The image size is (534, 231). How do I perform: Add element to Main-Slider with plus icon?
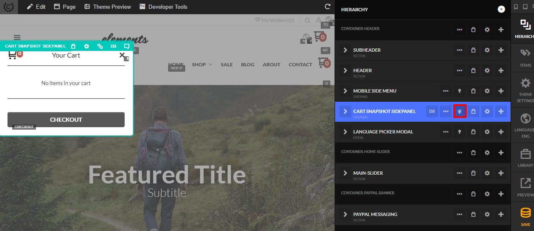point(501,173)
